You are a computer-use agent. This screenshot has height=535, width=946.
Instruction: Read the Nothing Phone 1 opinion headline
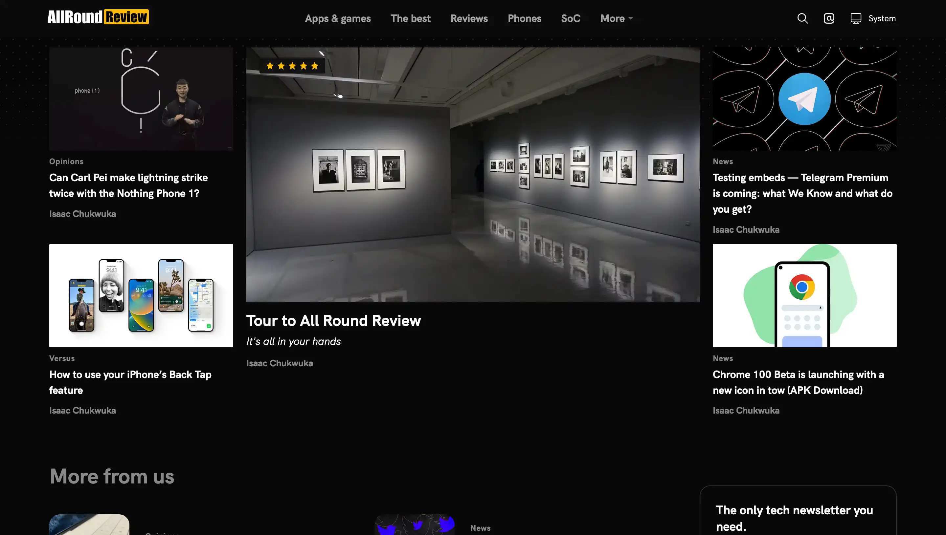pyautogui.click(x=128, y=185)
